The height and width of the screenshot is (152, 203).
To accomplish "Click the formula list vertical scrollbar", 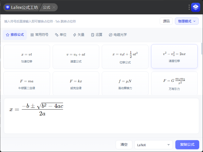I will (x=202, y=48).
